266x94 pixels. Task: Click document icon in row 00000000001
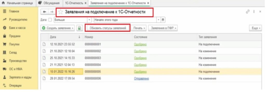click(44, 45)
